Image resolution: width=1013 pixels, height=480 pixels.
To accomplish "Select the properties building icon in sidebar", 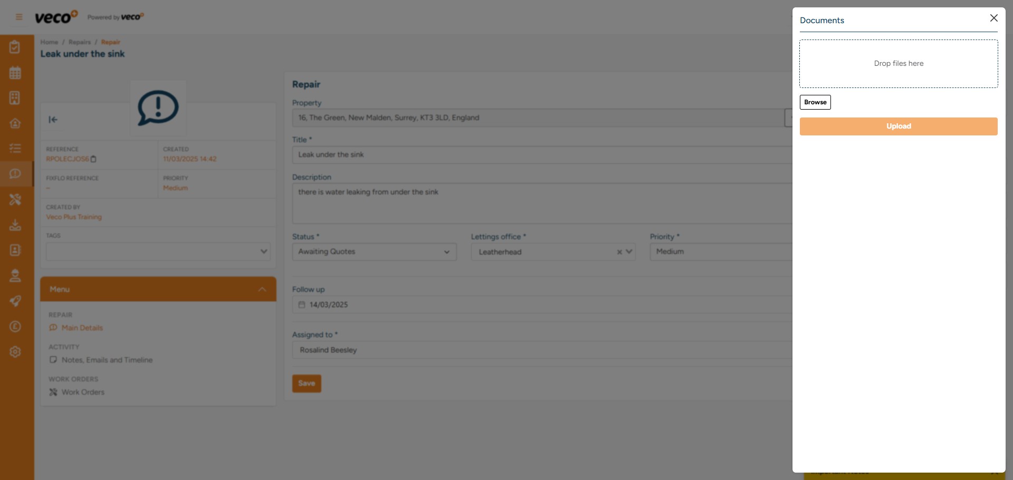I will click(x=15, y=97).
